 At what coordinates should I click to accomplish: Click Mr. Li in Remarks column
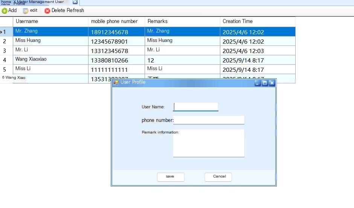182,50
